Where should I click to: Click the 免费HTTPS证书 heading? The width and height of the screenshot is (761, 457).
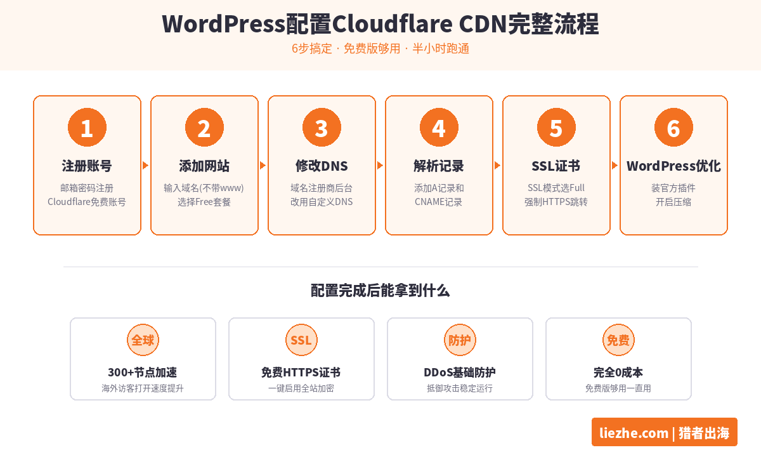point(301,373)
